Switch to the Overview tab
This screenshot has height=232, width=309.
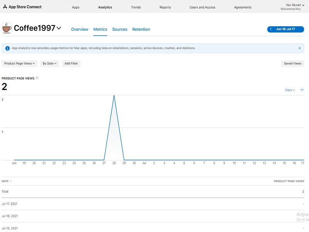pyautogui.click(x=80, y=29)
